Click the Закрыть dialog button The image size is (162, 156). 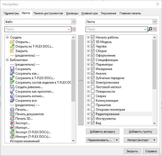(132, 151)
